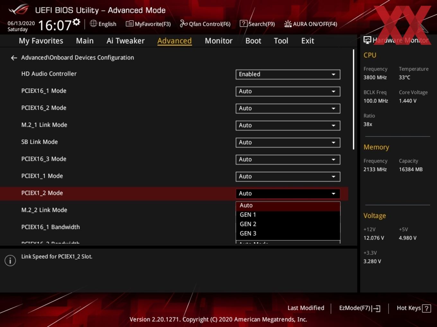
Task: Select the HD Audio Controller row label
Action: tap(49, 74)
